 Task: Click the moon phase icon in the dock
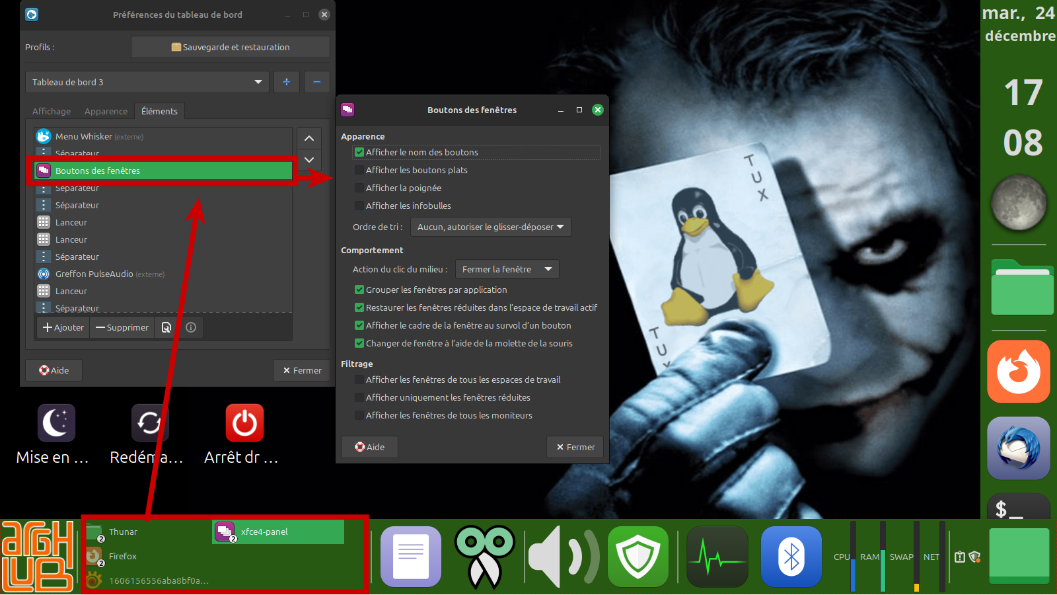1019,202
